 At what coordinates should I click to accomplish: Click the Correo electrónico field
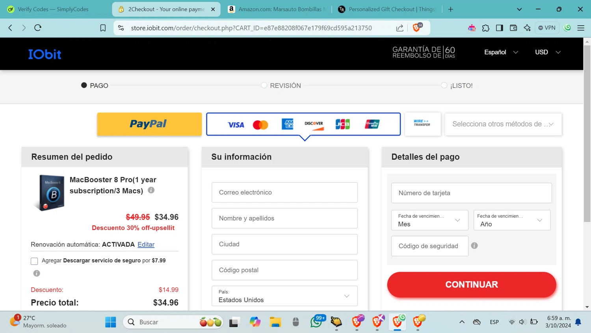tap(284, 192)
